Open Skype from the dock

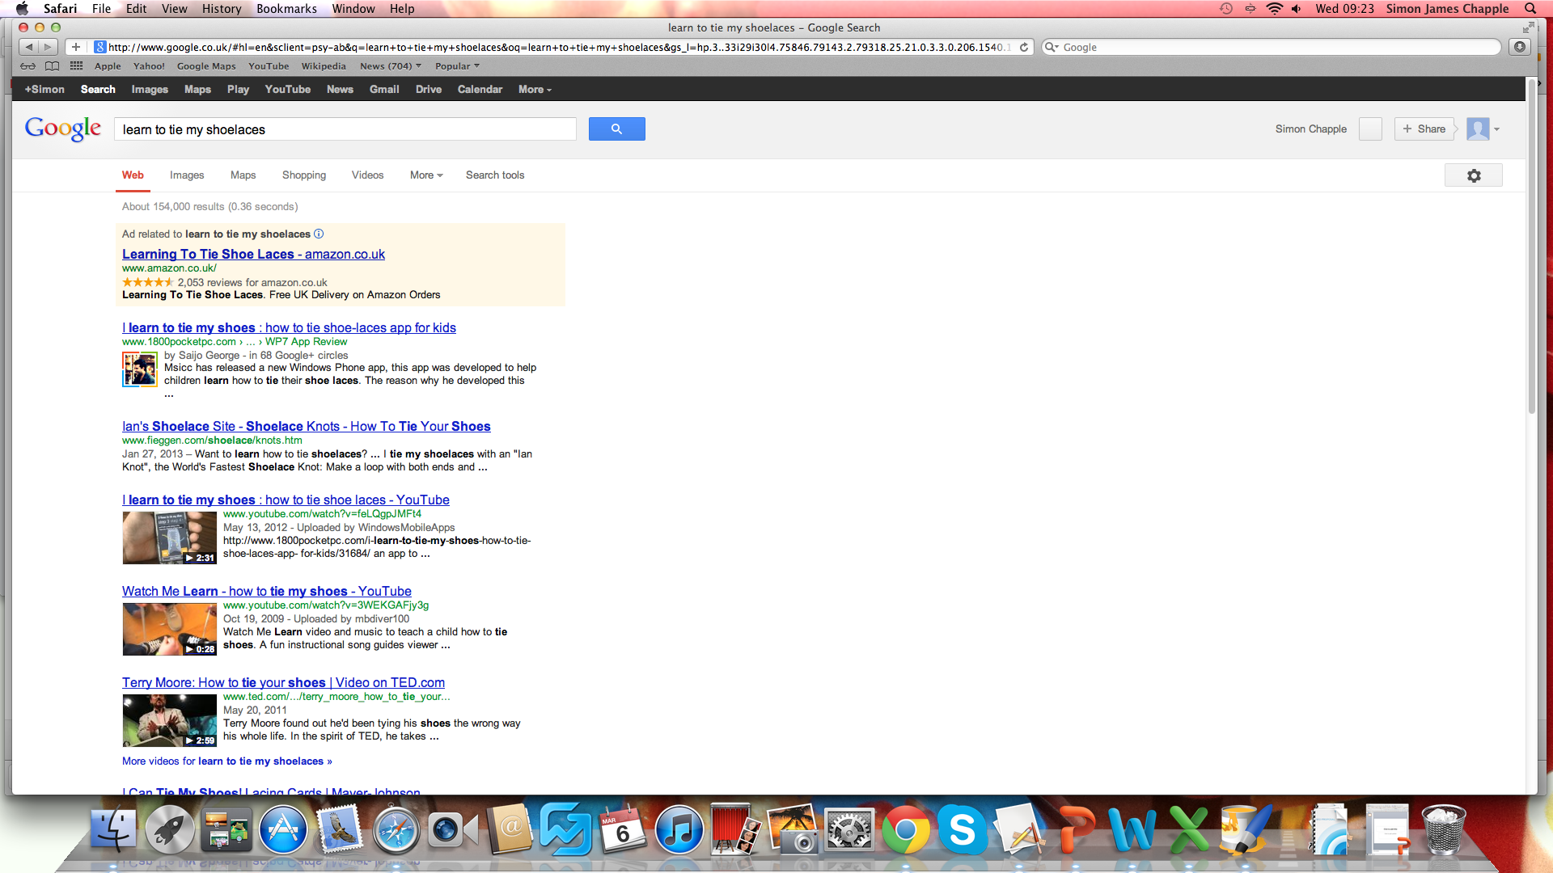(962, 830)
